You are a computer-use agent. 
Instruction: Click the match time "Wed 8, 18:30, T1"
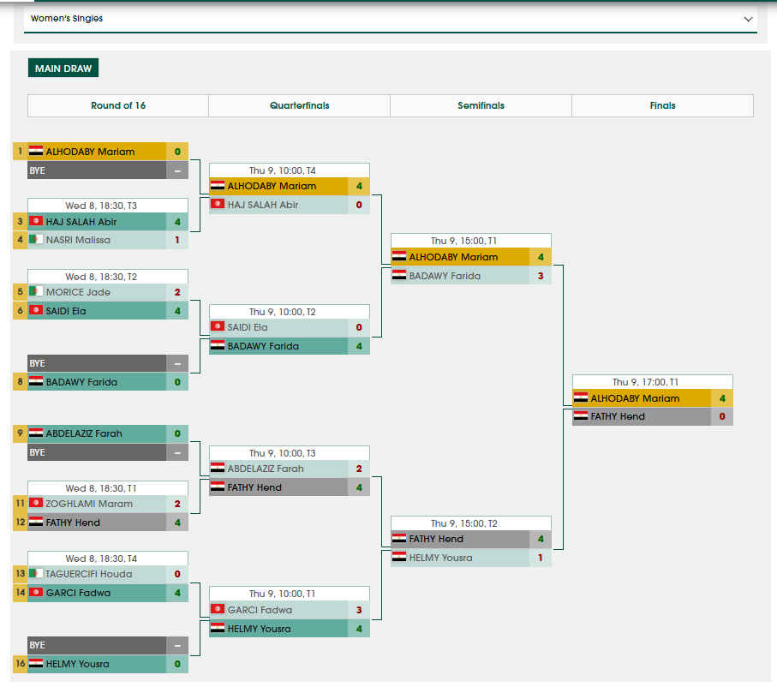click(101, 488)
